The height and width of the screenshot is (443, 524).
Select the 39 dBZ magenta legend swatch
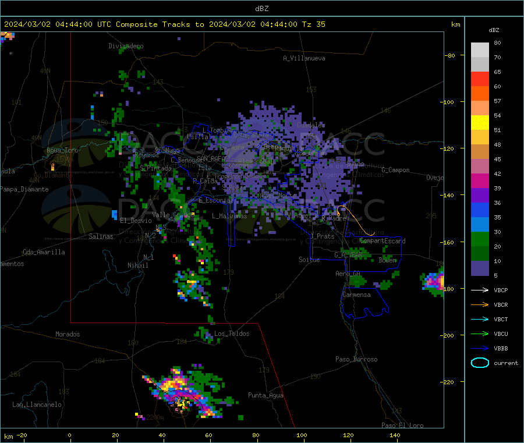pos(480,180)
